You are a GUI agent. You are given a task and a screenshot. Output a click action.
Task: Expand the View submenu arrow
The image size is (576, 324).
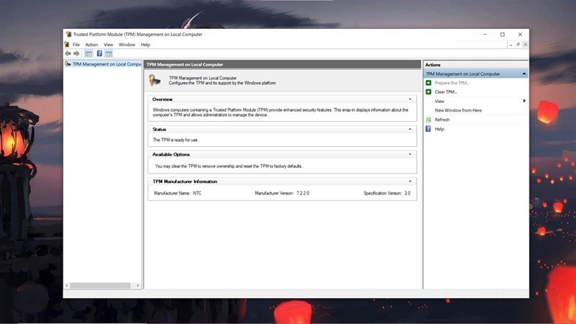point(524,101)
